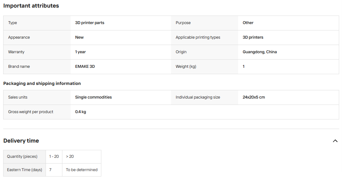Select the 0.4 kg gross weight value
The image size is (342, 180).
point(80,112)
